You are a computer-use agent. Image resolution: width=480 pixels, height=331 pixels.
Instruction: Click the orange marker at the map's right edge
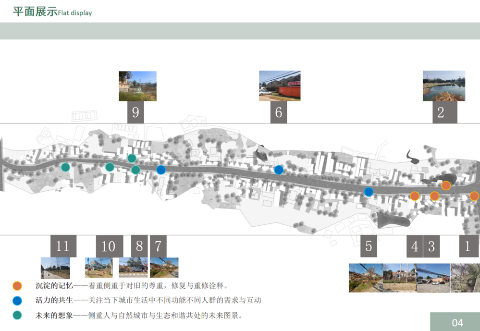474,196
